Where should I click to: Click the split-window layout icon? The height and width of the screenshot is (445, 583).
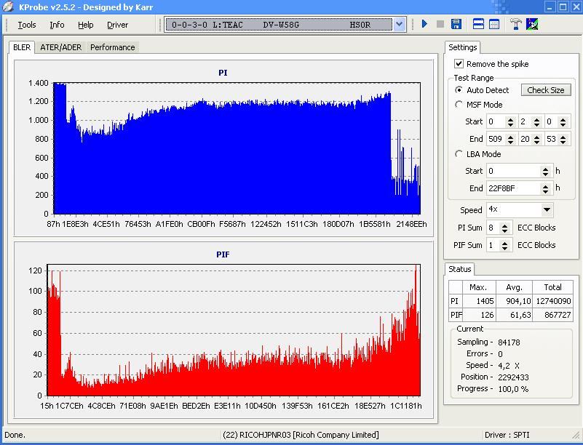pyautogui.click(x=478, y=24)
